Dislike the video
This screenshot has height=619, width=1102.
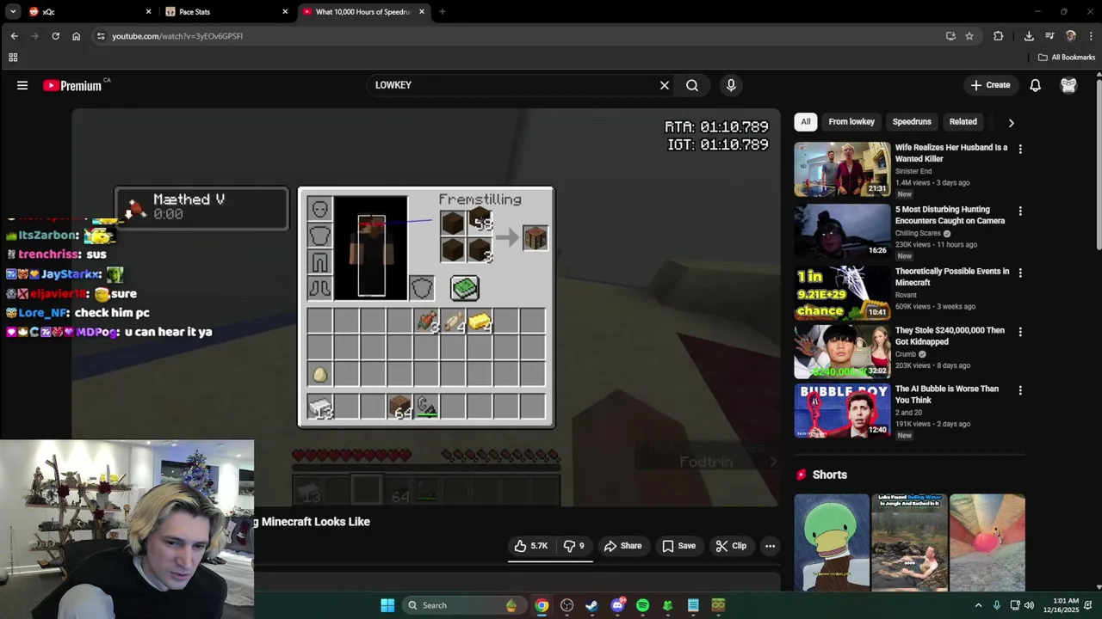click(573, 546)
